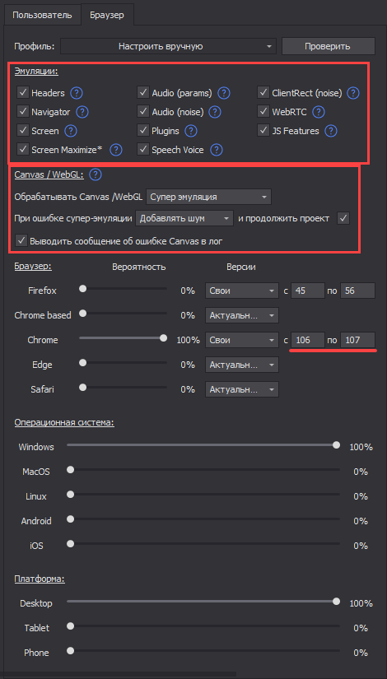Click help icon beside ClientRect (noise)
The image size is (387, 679).
[353, 93]
